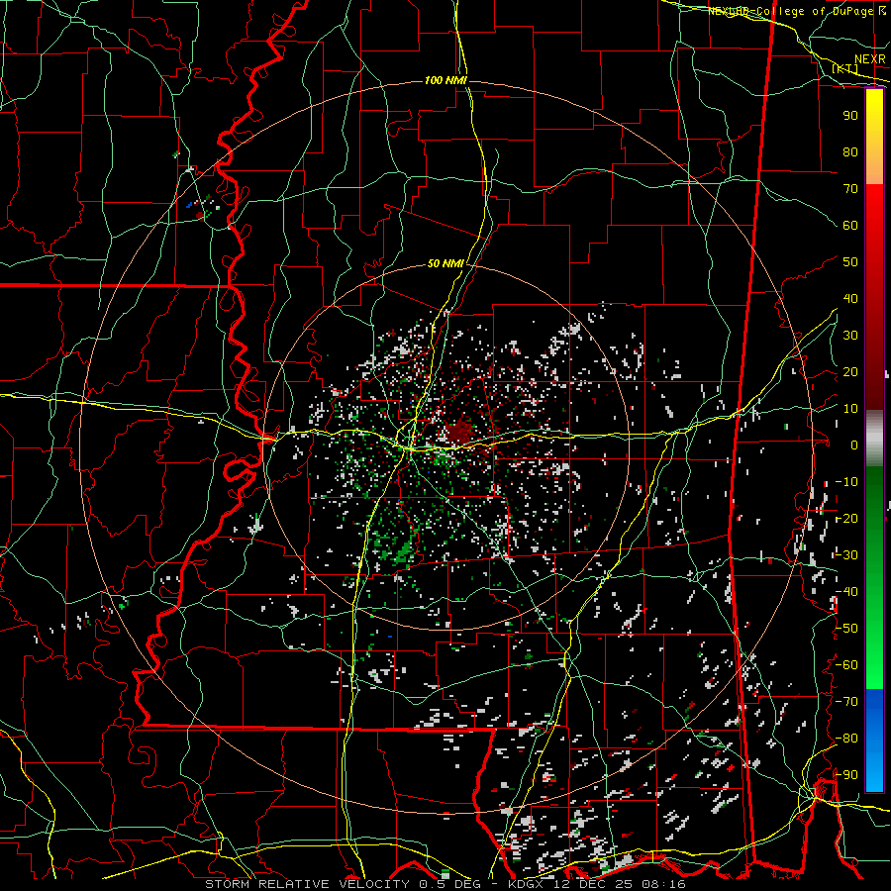This screenshot has height=891, width=891.
Task: Click the -10 knot scale label
Action: tap(846, 482)
